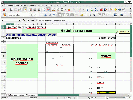Viewport: 133px width, 100px height.
Task: Toggle Underline formatting
Action: click(x=54, y=15)
